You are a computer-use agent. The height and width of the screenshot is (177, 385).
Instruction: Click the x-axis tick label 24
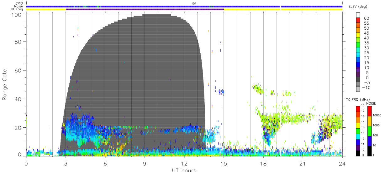click(x=342, y=164)
